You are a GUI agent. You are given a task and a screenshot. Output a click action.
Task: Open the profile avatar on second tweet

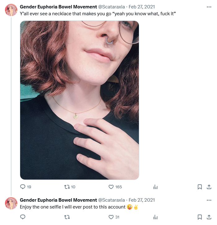point(11,203)
